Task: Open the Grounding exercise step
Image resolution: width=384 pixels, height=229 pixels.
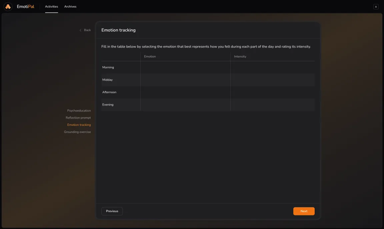Action: [x=77, y=131]
